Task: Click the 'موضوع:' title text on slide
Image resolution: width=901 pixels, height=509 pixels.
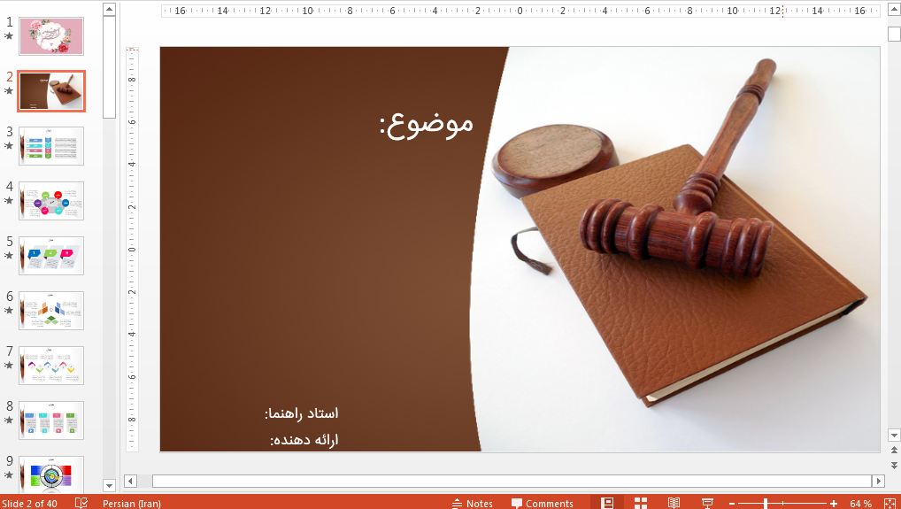Action: click(427, 124)
